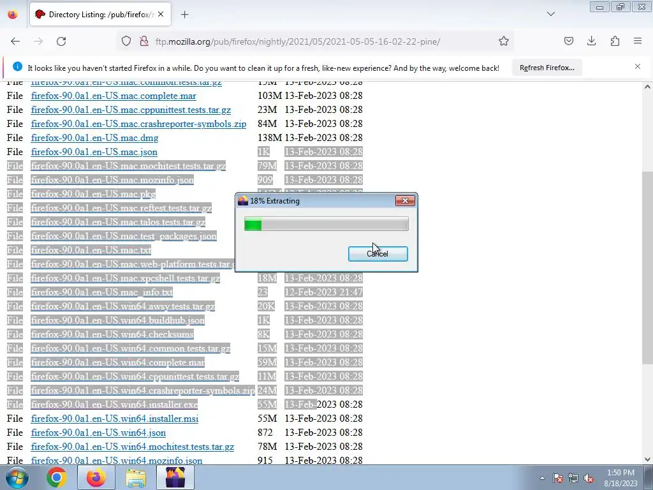
Task: Open firefox-90.0a1.en-US.mac.cppunittest.tests.tar.gz link
Action: [131, 110]
